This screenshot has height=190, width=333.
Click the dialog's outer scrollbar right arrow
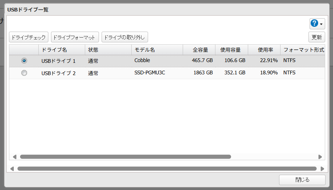tap(322, 169)
